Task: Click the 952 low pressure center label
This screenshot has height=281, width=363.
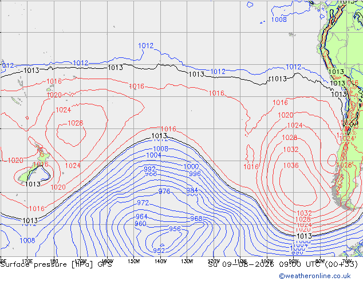Action: pyautogui.click(x=159, y=251)
